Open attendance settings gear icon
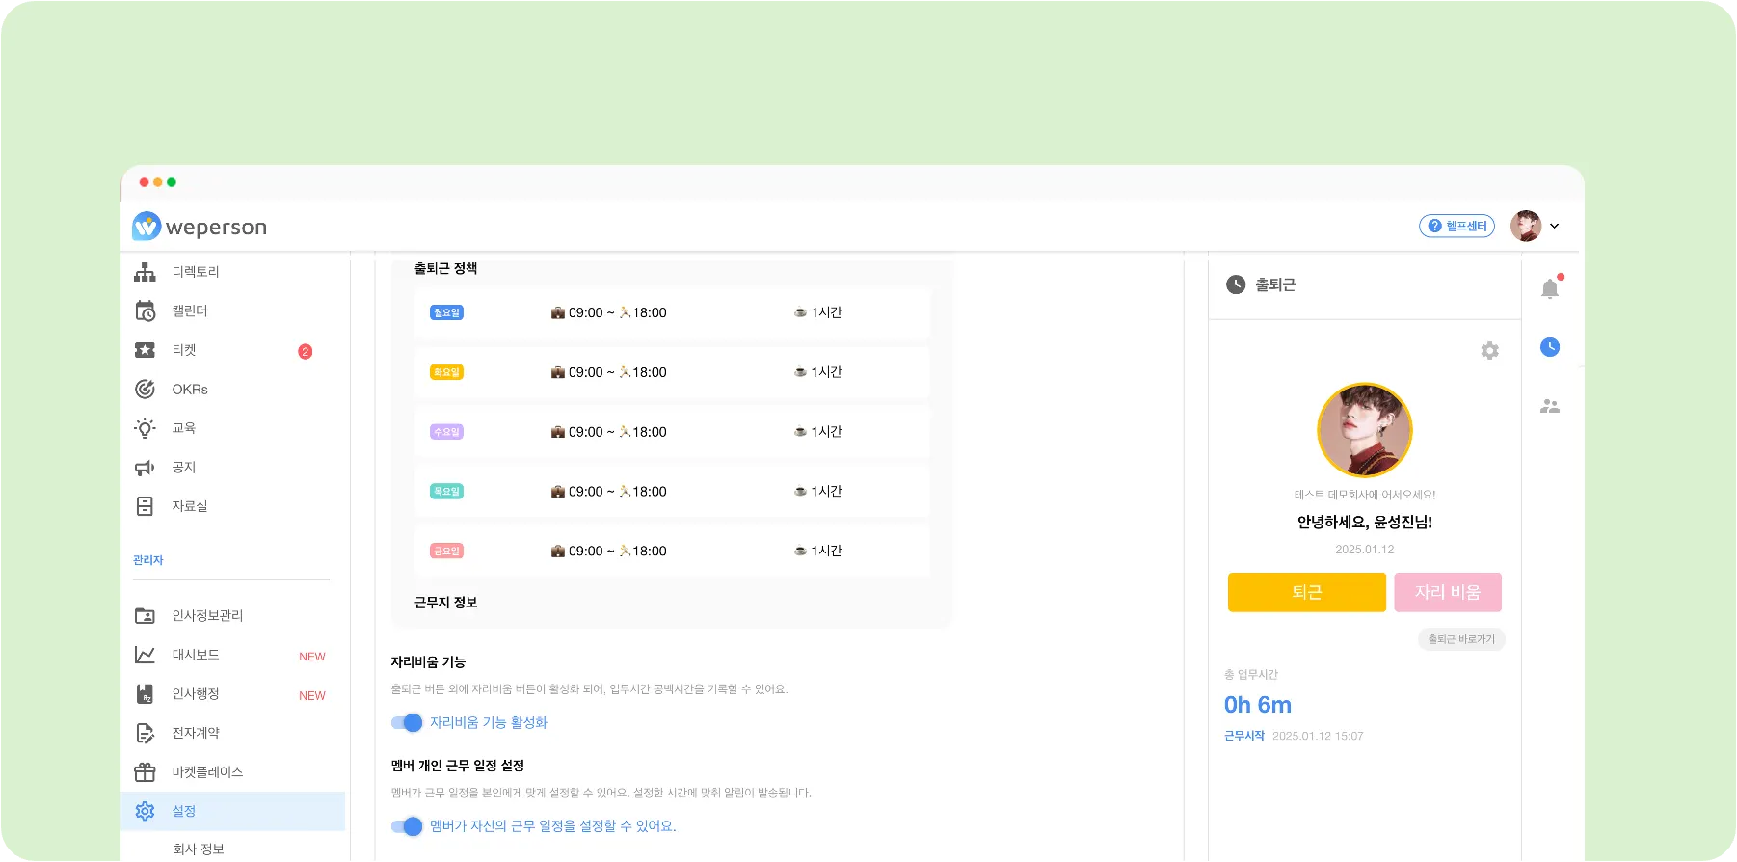This screenshot has height=862, width=1737. [x=1489, y=351]
